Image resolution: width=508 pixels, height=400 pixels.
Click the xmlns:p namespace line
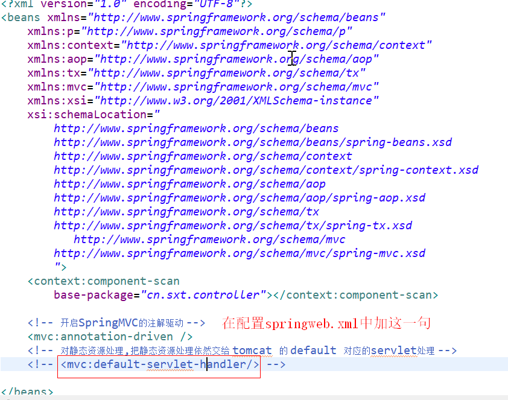pos(189,31)
